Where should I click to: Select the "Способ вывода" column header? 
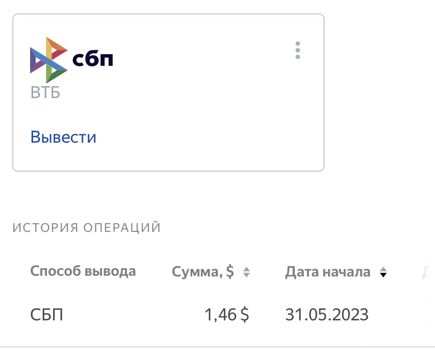[x=84, y=271]
